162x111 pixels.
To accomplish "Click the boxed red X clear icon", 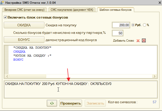I will click(x=144, y=41).
